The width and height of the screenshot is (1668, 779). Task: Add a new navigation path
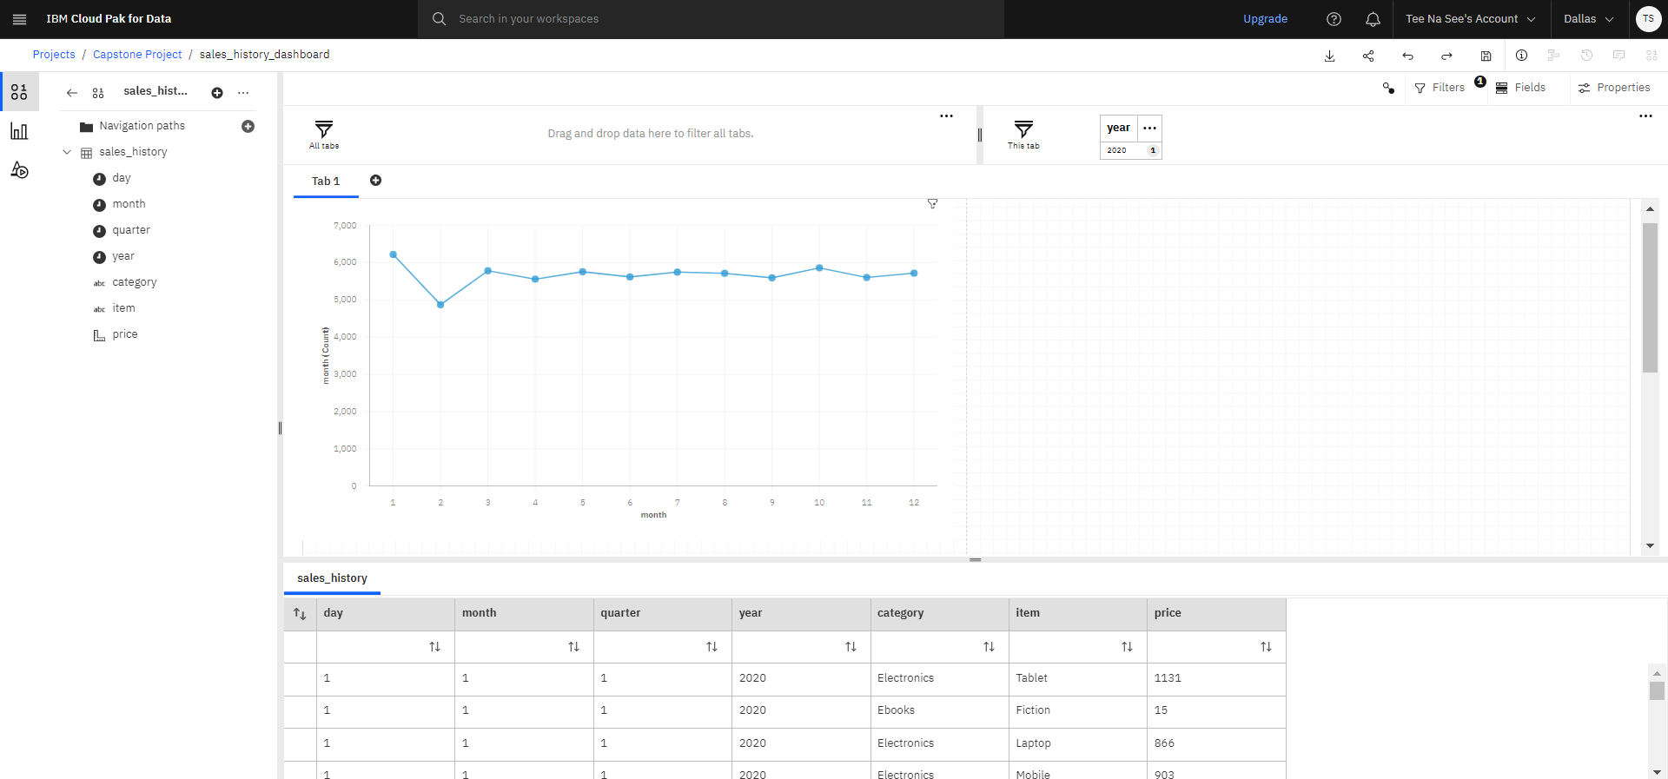click(x=248, y=126)
